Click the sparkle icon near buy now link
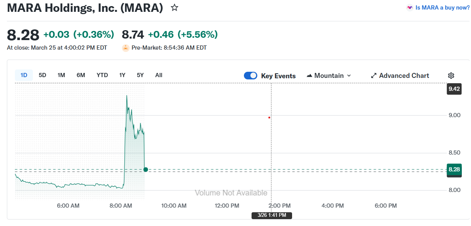Image resolution: width=471 pixels, height=226 pixels. (409, 7)
